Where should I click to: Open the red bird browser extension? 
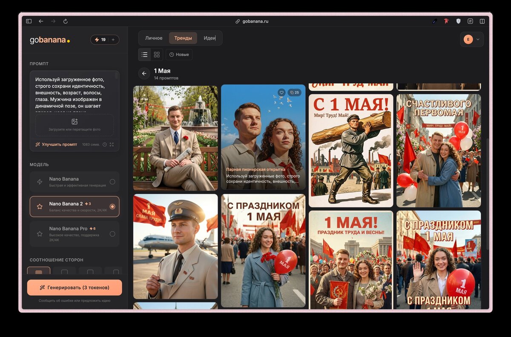click(446, 21)
